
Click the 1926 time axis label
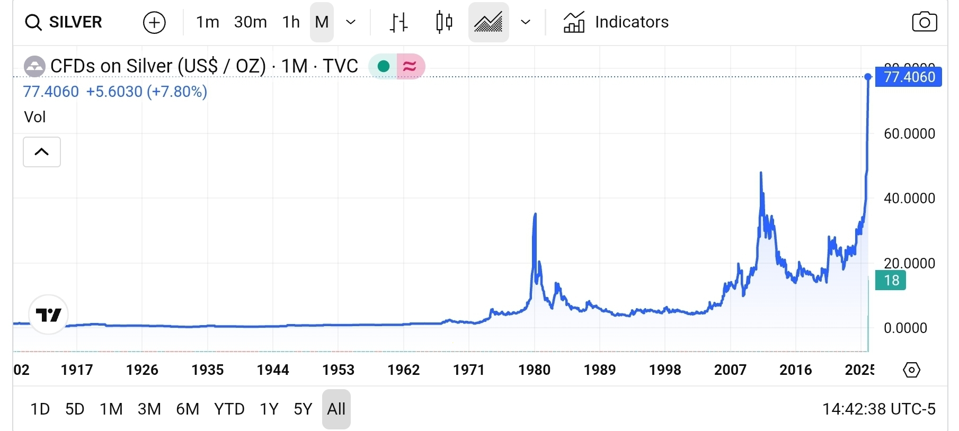[x=143, y=370]
